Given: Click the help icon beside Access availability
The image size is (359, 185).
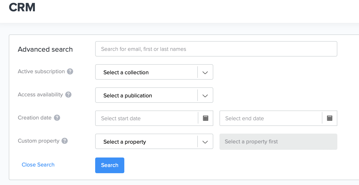Looking at the screenshot, I should click(x=68, y=95).
